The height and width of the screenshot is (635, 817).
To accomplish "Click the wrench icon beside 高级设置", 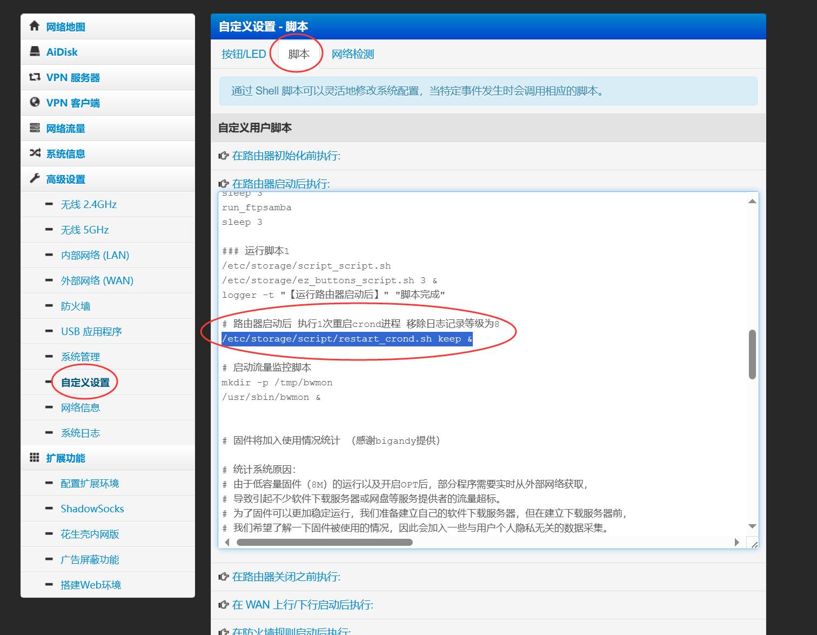I will click(x=35, y=178).
